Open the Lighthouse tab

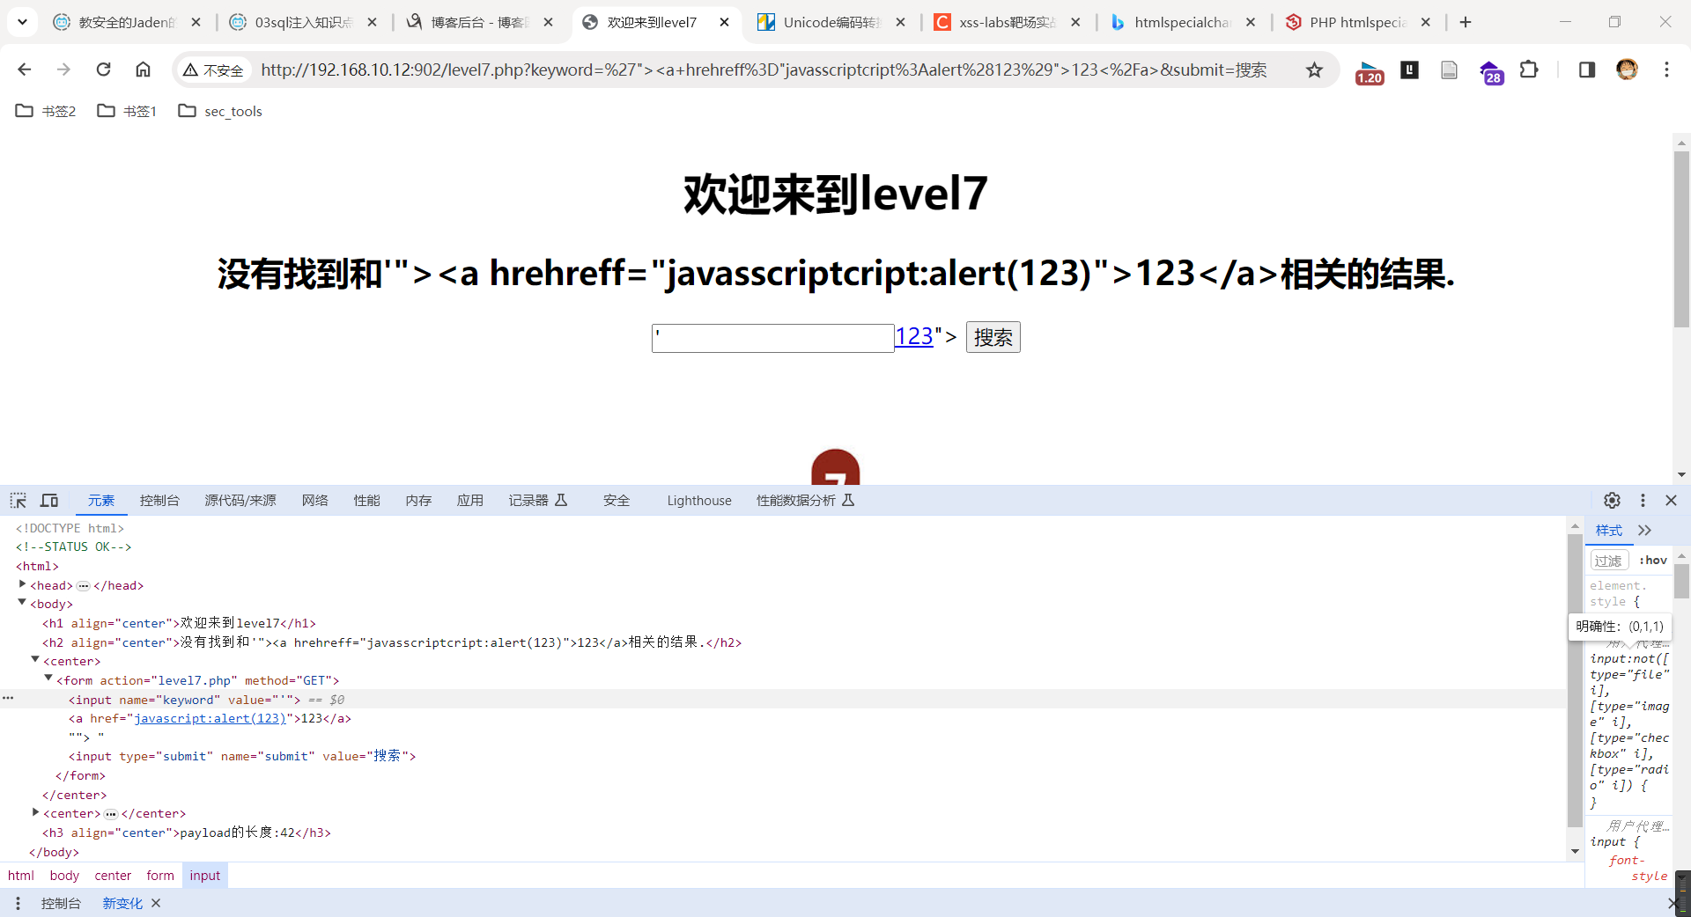point(699,500)
